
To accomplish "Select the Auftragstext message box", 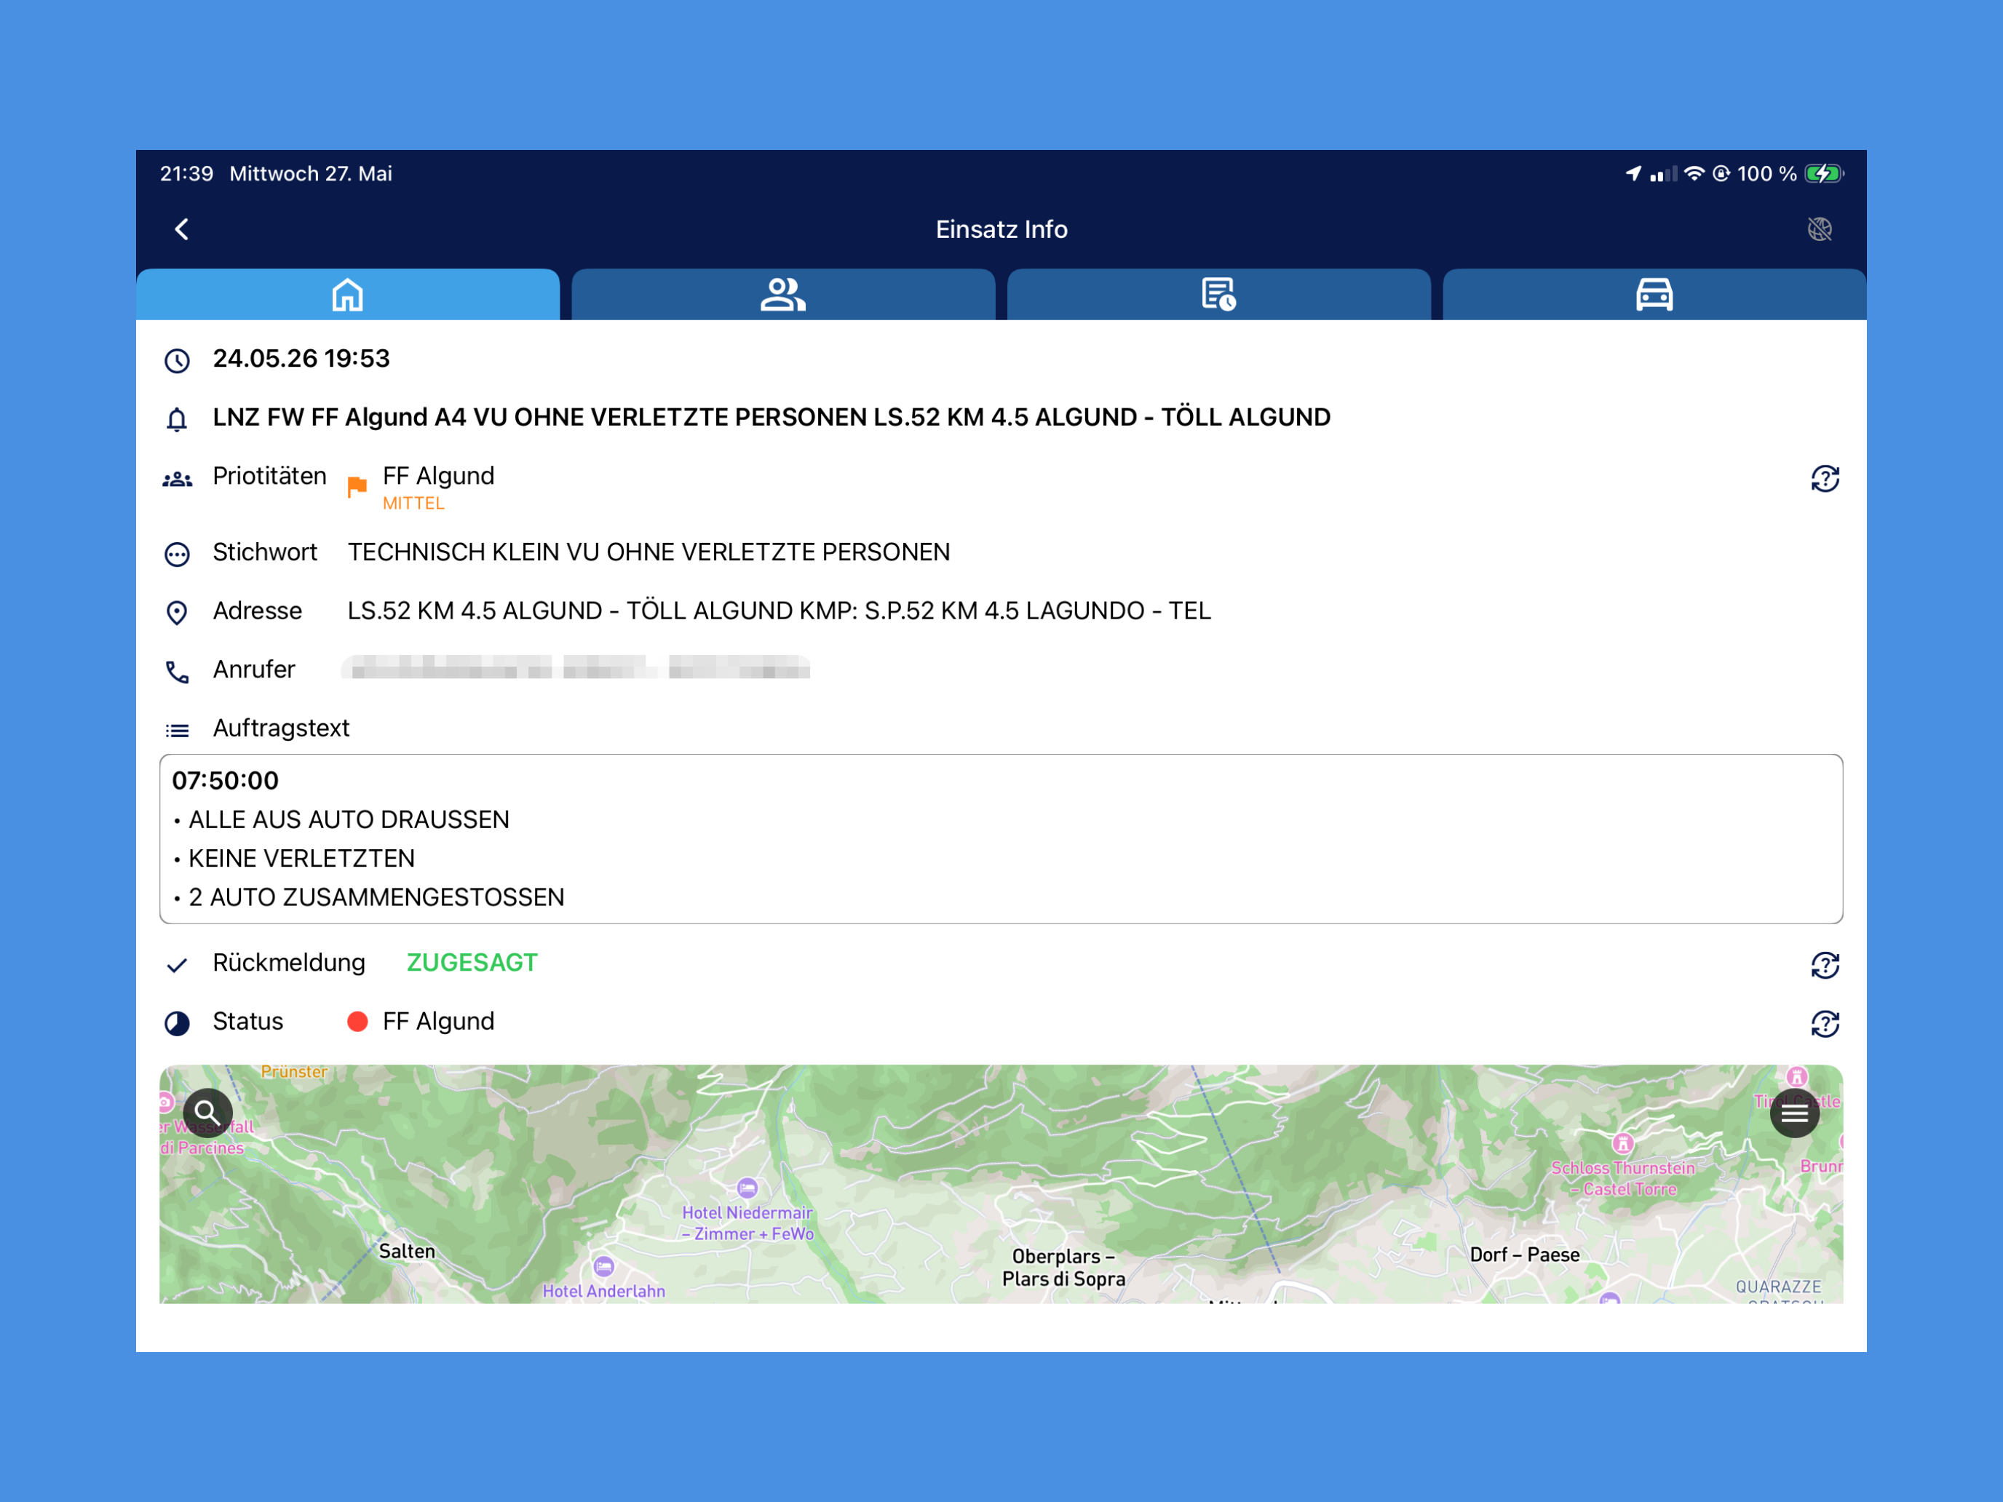I will [1002, 839].
